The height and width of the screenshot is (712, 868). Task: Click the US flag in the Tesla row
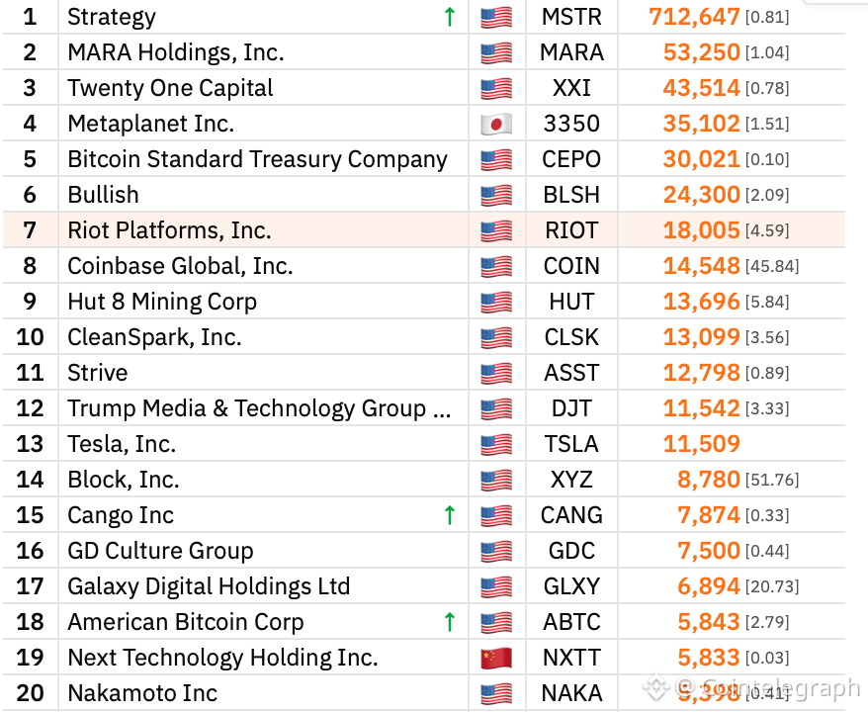(x=495, y=445)
